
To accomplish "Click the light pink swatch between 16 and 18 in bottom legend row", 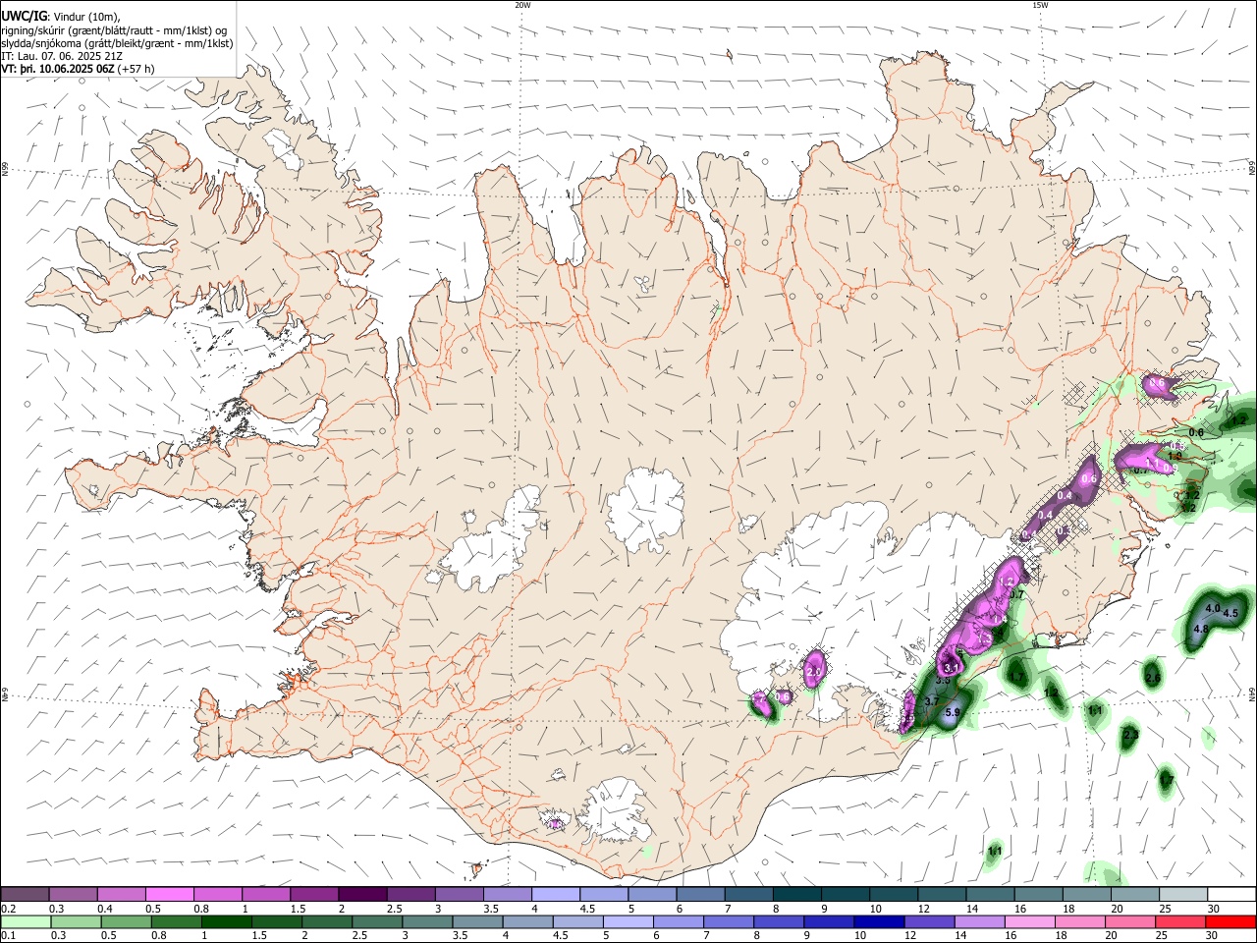I will [1029, 921].
